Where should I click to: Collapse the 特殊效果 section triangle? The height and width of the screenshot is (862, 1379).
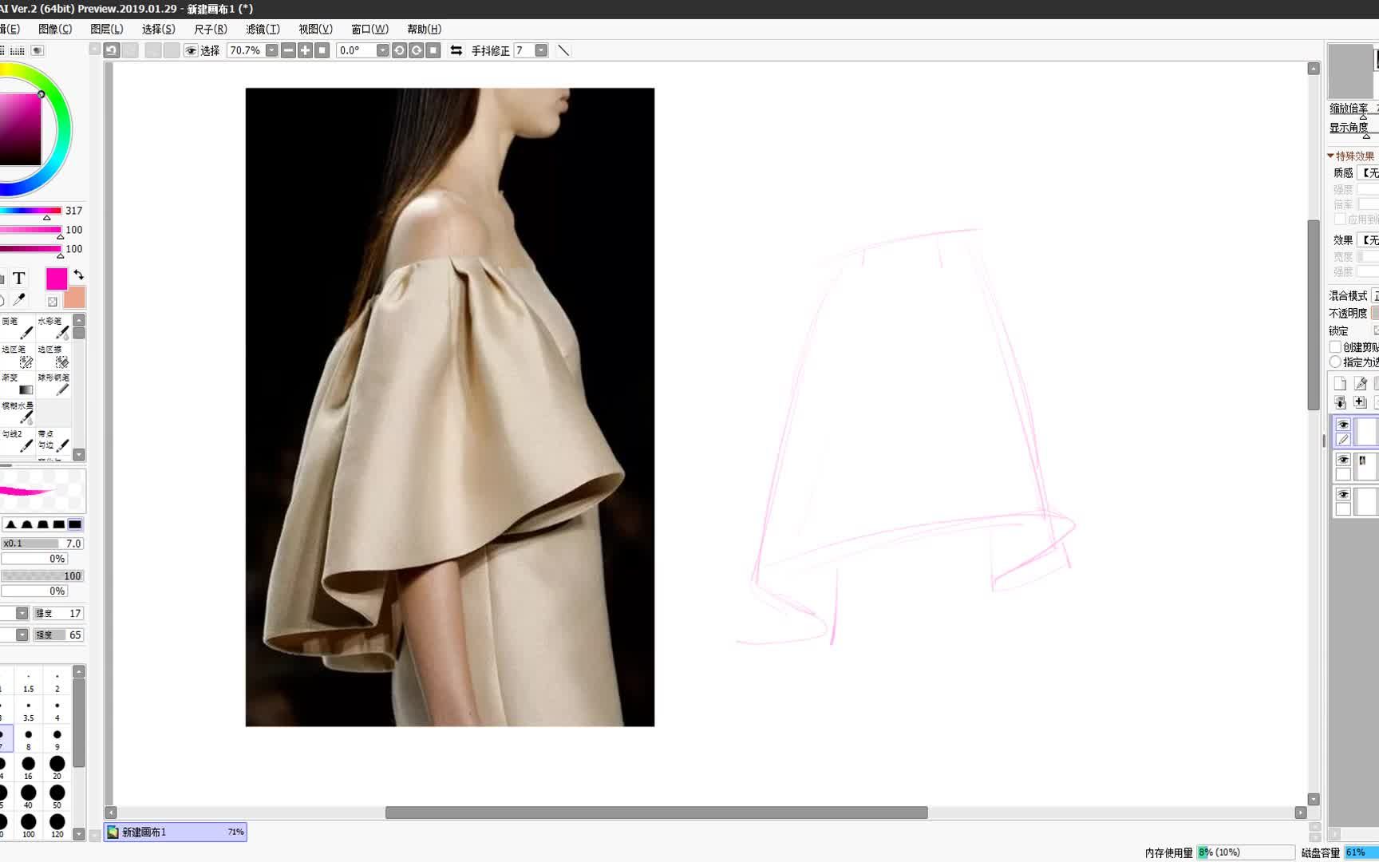click(1331, 156)
